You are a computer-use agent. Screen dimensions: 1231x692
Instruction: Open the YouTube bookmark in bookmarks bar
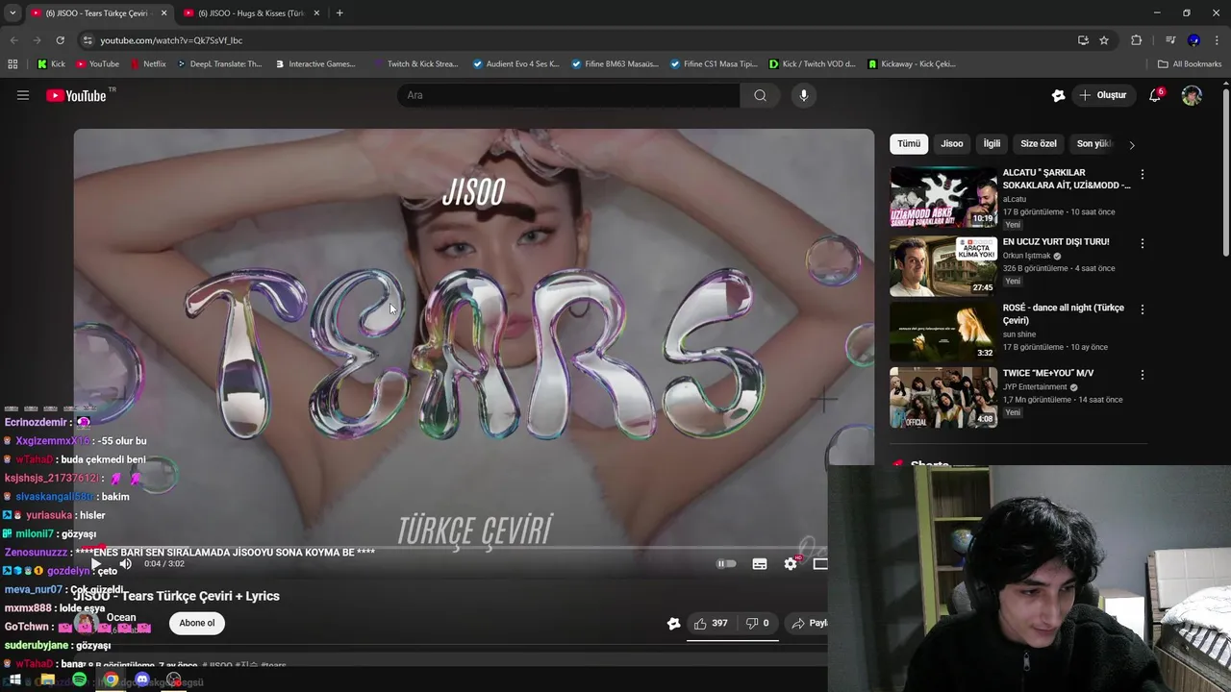(96, 64)
